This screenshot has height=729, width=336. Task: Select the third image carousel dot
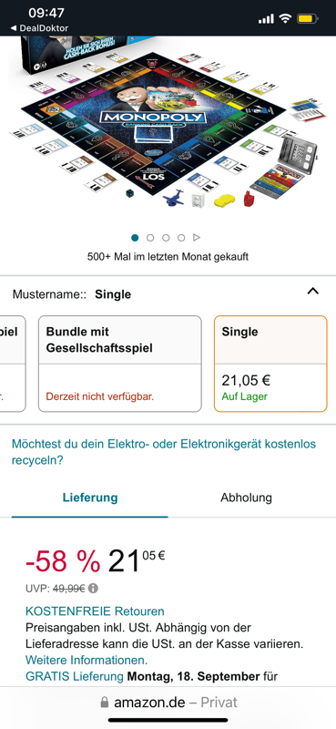coord(166,238)
